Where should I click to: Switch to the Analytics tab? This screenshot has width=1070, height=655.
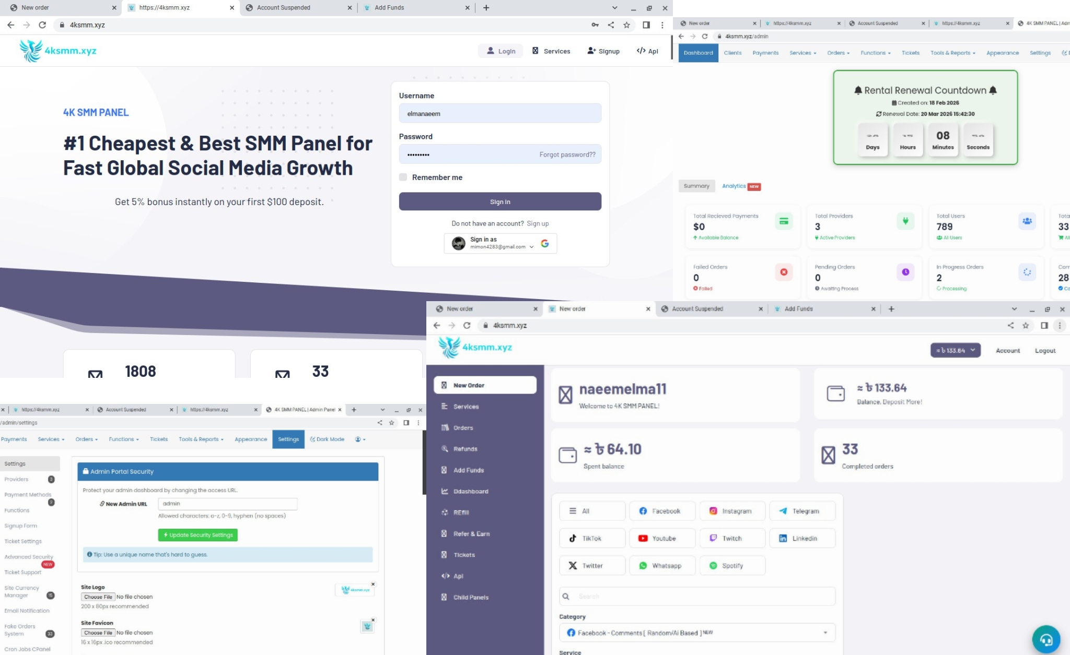(x=734, y=186)
